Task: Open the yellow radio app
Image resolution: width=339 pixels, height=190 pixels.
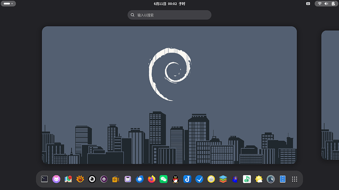Action: (115, 179)
